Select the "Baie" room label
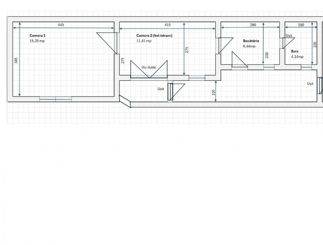The image size is (323, 245). pyautogui.click(x=294, y=51)
